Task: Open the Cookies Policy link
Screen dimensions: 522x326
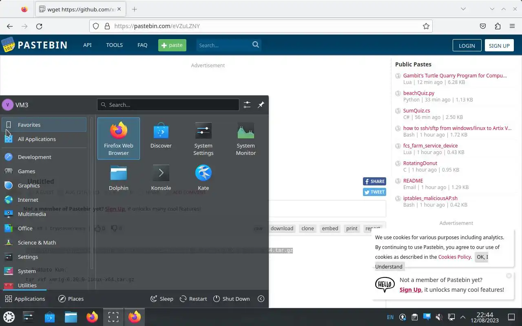Action: 455,257
